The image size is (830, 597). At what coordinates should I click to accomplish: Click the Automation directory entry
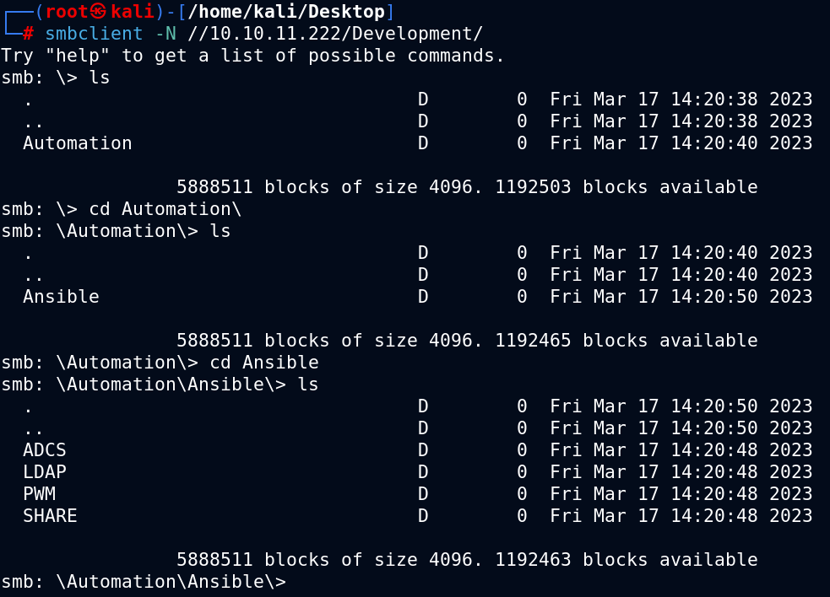coord(78,143)
